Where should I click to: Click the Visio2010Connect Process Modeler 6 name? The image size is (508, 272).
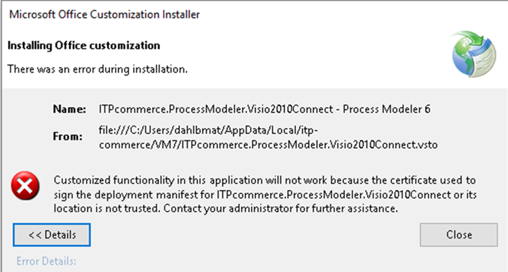click(x=264, y=110)
